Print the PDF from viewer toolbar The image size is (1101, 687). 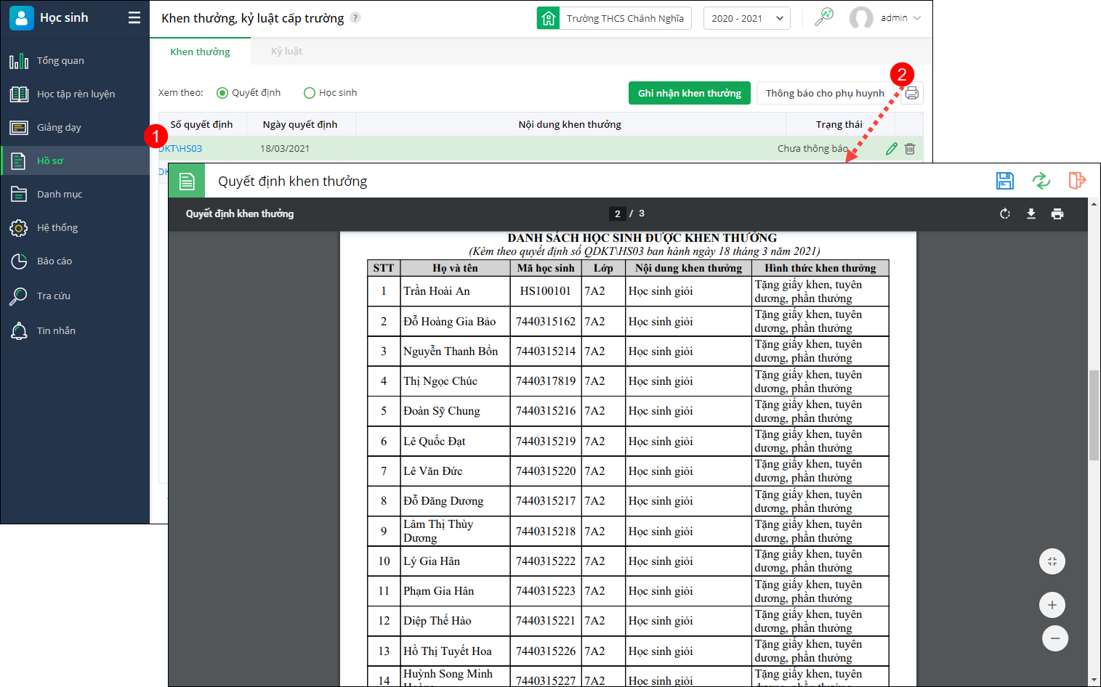1057,214
